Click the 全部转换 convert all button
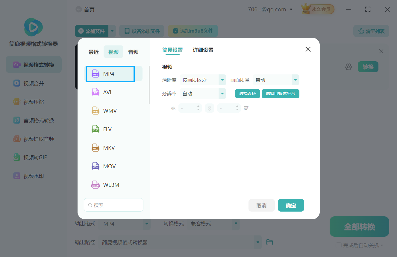 359,227
